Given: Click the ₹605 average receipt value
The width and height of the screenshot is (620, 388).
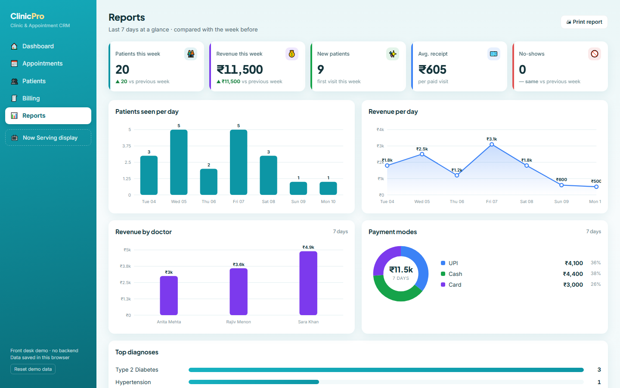Looking at the screenshot, I should tap(432, 69).
